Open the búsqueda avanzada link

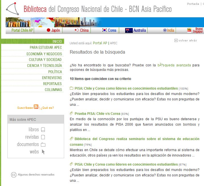[x=174, y=65]
